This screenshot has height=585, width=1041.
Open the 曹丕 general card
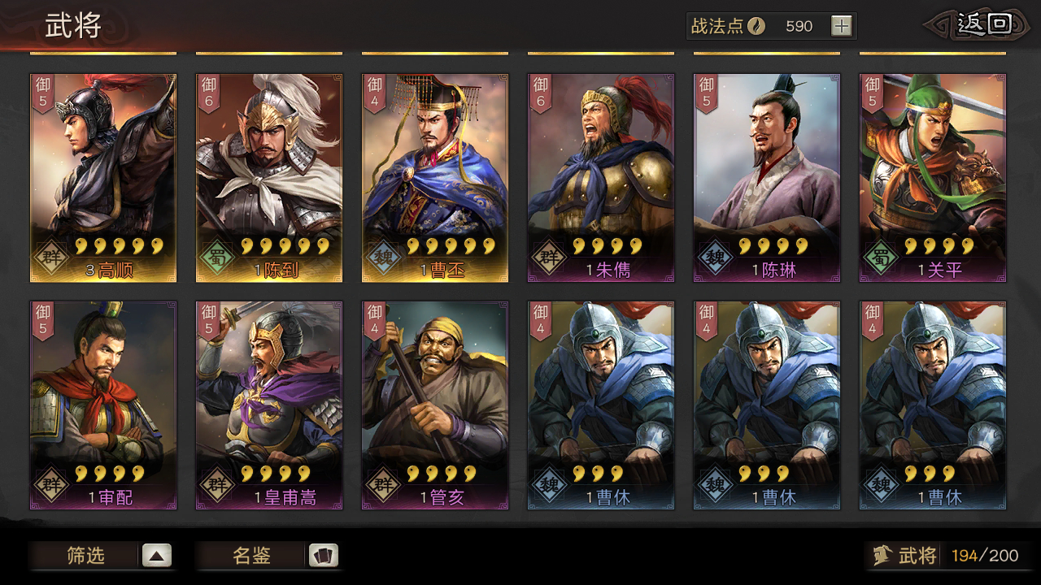point(435,178)
